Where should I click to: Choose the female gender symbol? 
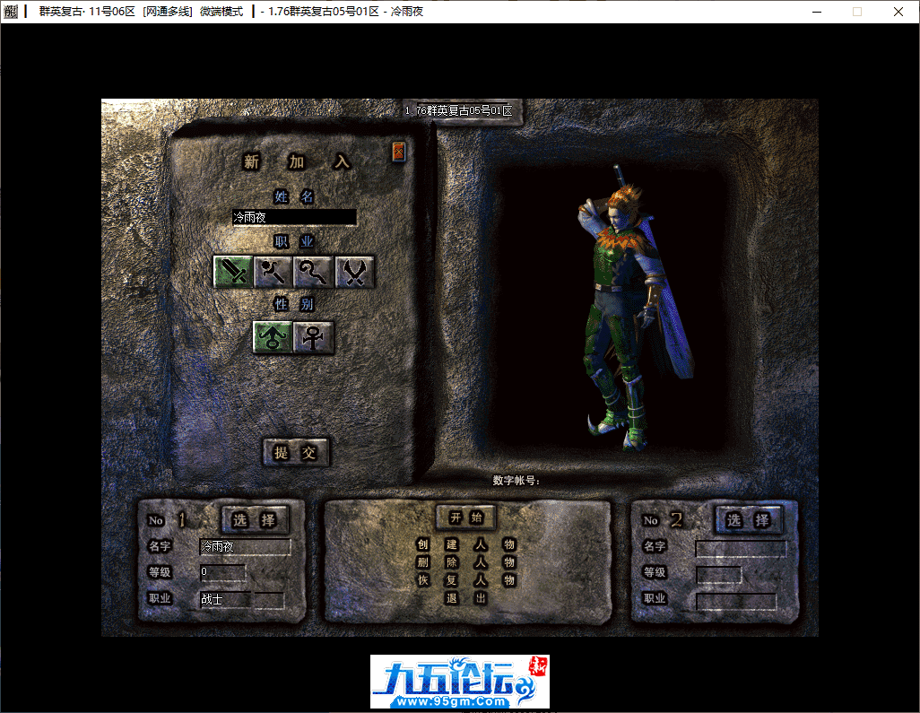(x=313, y=337)
